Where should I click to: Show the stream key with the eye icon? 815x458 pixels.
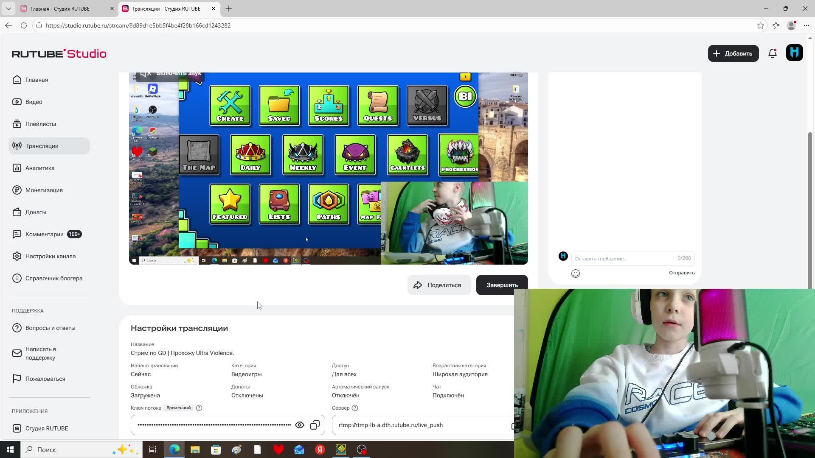pos(300,425)
